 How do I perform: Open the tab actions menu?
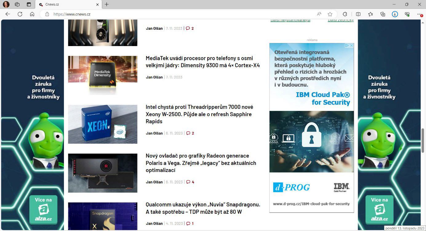click(x=29, y=4)
